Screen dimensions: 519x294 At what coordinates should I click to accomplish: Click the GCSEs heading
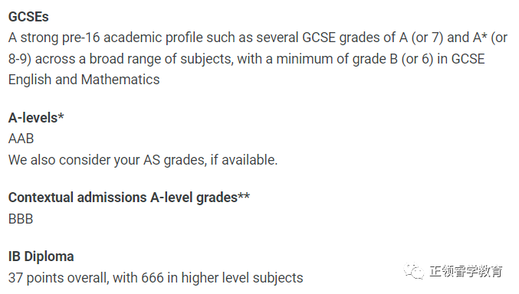tap(28, 17)
